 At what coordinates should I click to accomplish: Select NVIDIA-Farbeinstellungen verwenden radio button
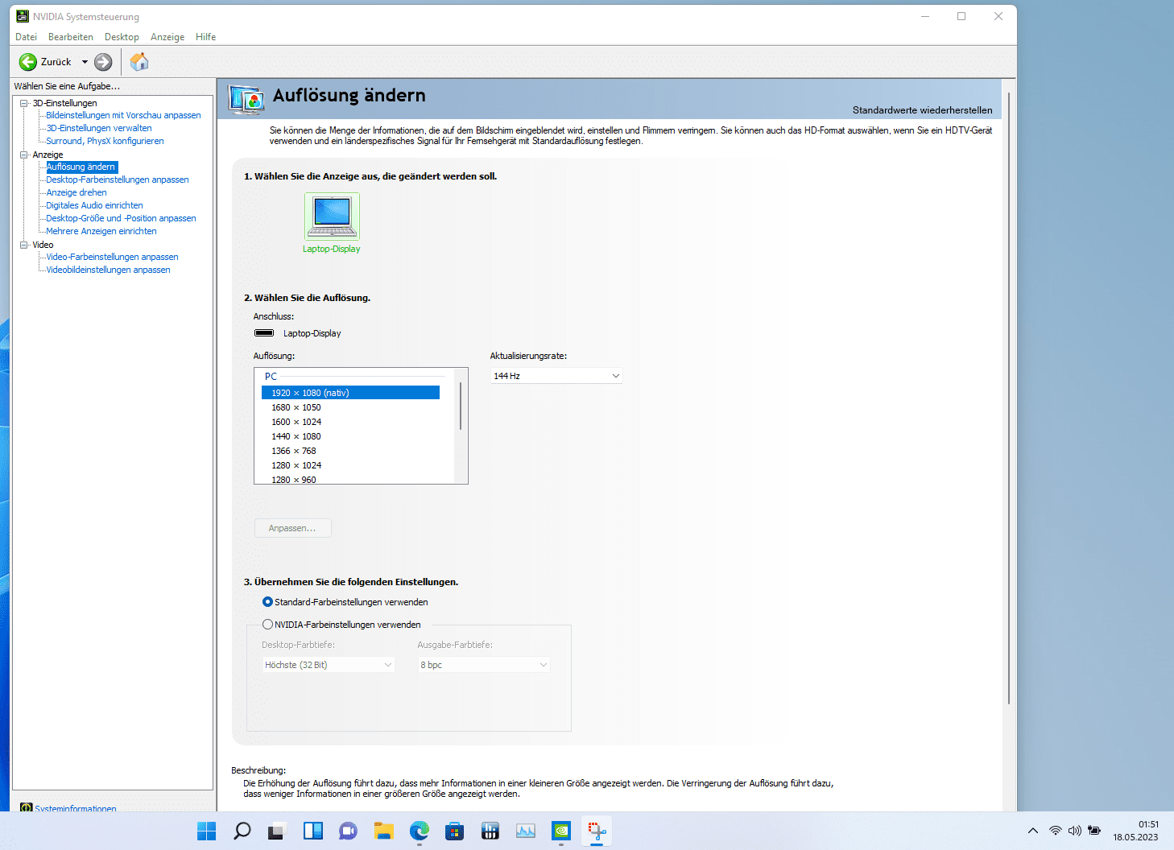pyautogui.click(x=267, y=625)
